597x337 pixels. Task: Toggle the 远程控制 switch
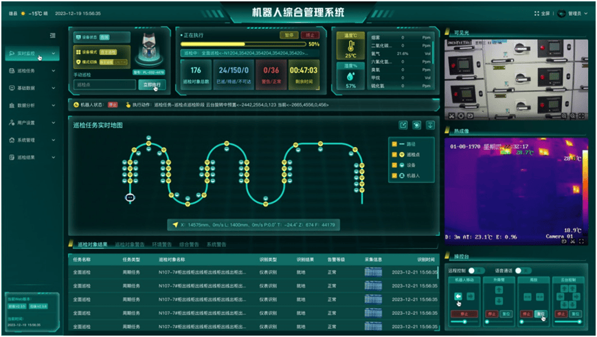click(476, 271)
